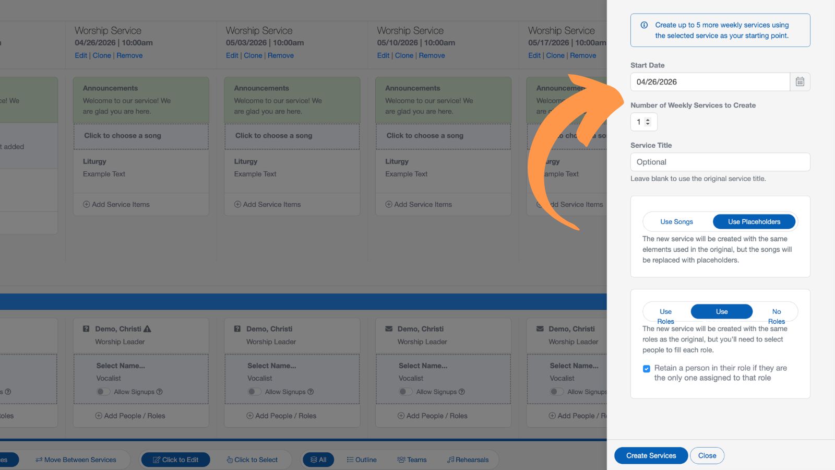Switch the roles selector to No Roles
The width and height of the screenshot is (835, 470).
776,311
